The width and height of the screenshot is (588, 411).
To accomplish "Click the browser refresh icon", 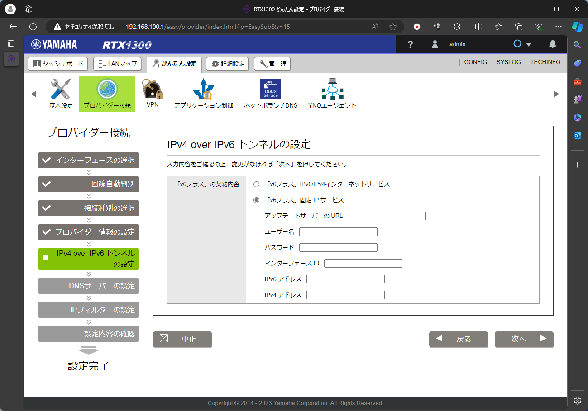I will [33, 27].
